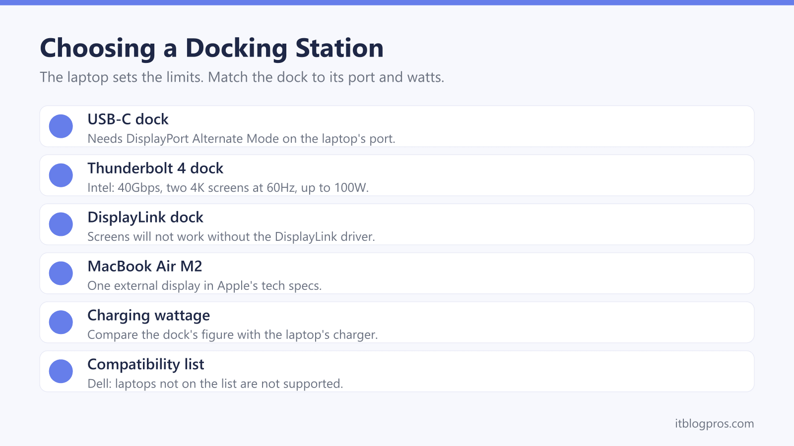Select the 'Compatibility list' heading

coord(146,365)
